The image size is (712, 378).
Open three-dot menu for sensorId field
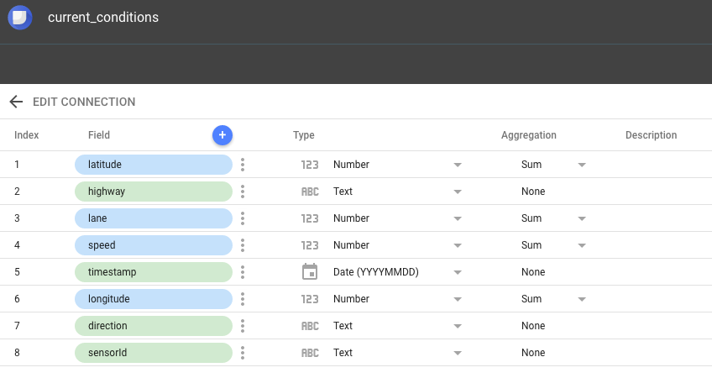pos(243,353)
